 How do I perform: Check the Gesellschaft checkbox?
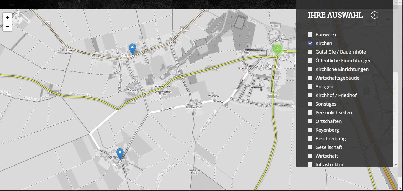310,147
